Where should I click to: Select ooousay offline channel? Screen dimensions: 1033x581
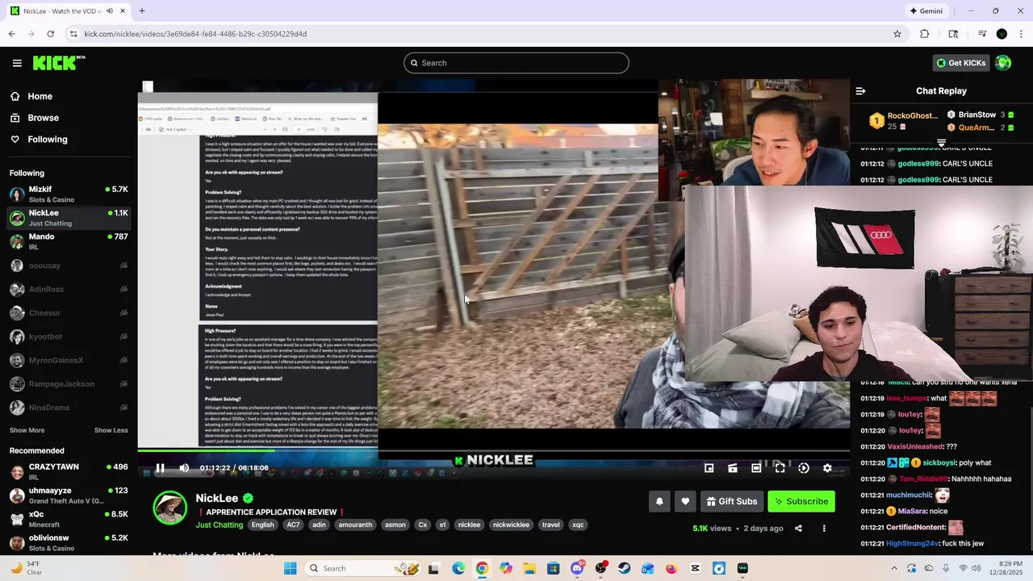tap(69, 265)
